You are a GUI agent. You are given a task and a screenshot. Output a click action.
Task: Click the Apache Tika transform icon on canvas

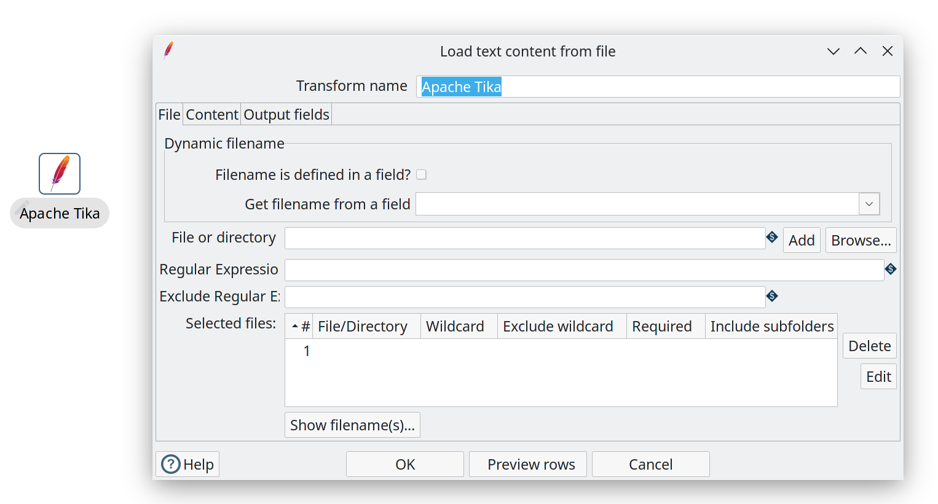coord(60,174)
